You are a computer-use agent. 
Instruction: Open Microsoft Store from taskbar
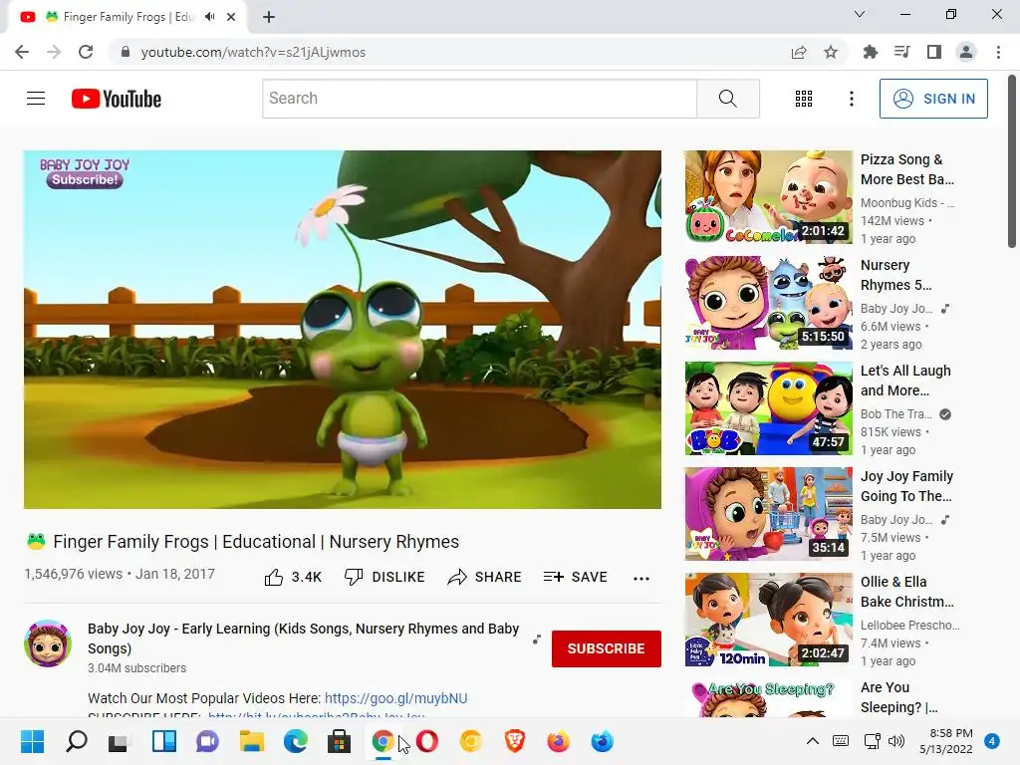tap(339, 741)
